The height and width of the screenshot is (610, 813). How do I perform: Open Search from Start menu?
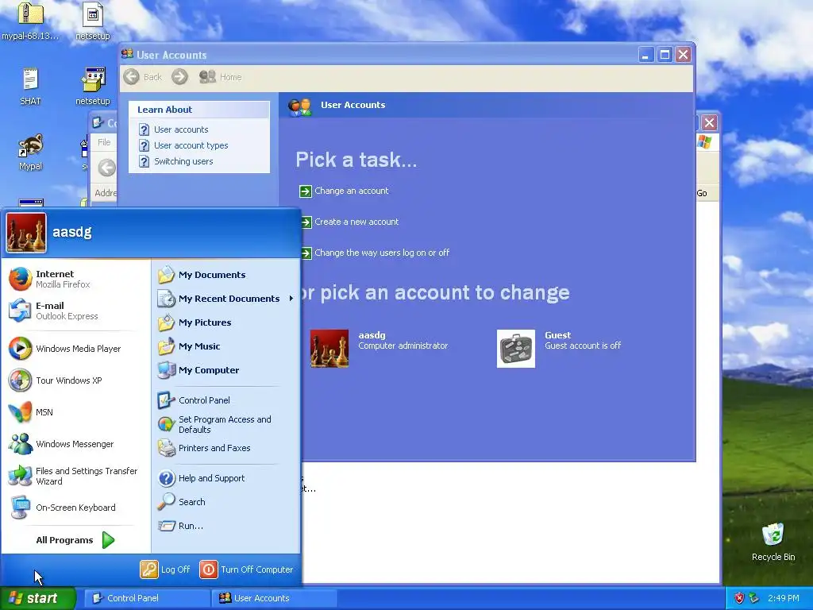[182, 502]
